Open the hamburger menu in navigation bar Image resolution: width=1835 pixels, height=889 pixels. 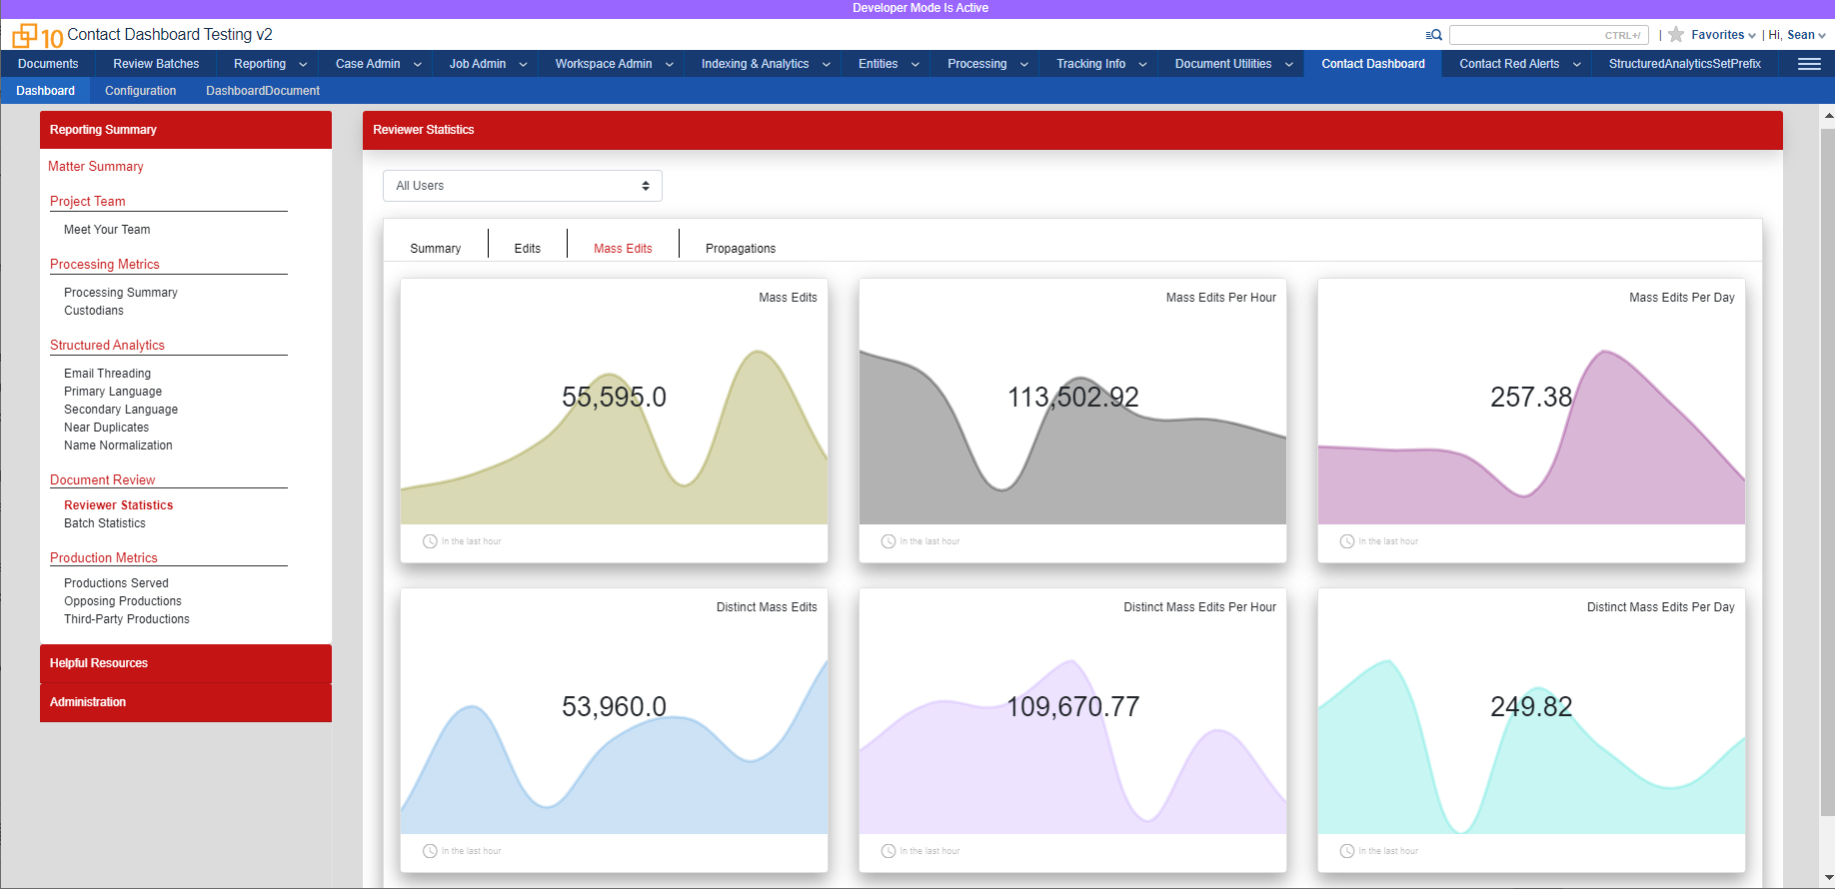1808,64
